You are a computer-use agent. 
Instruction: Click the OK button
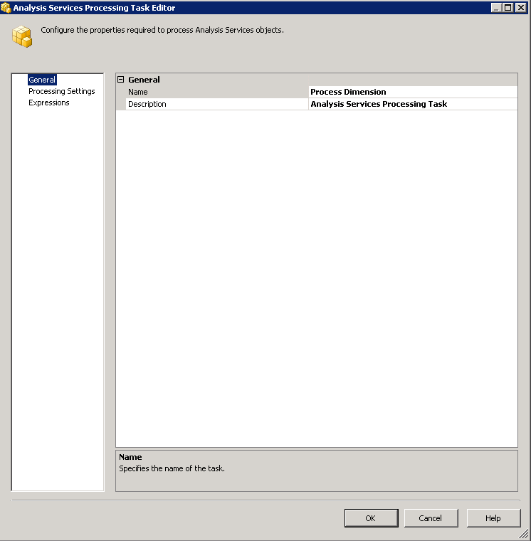point(372,518)
